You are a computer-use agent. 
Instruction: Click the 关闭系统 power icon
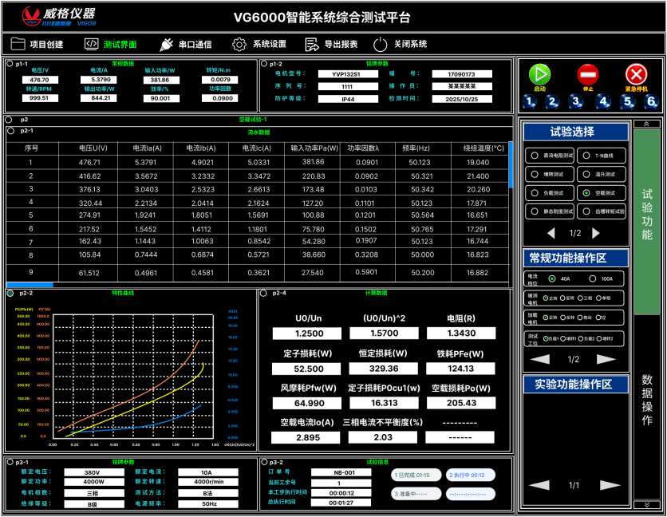point(380,44)
